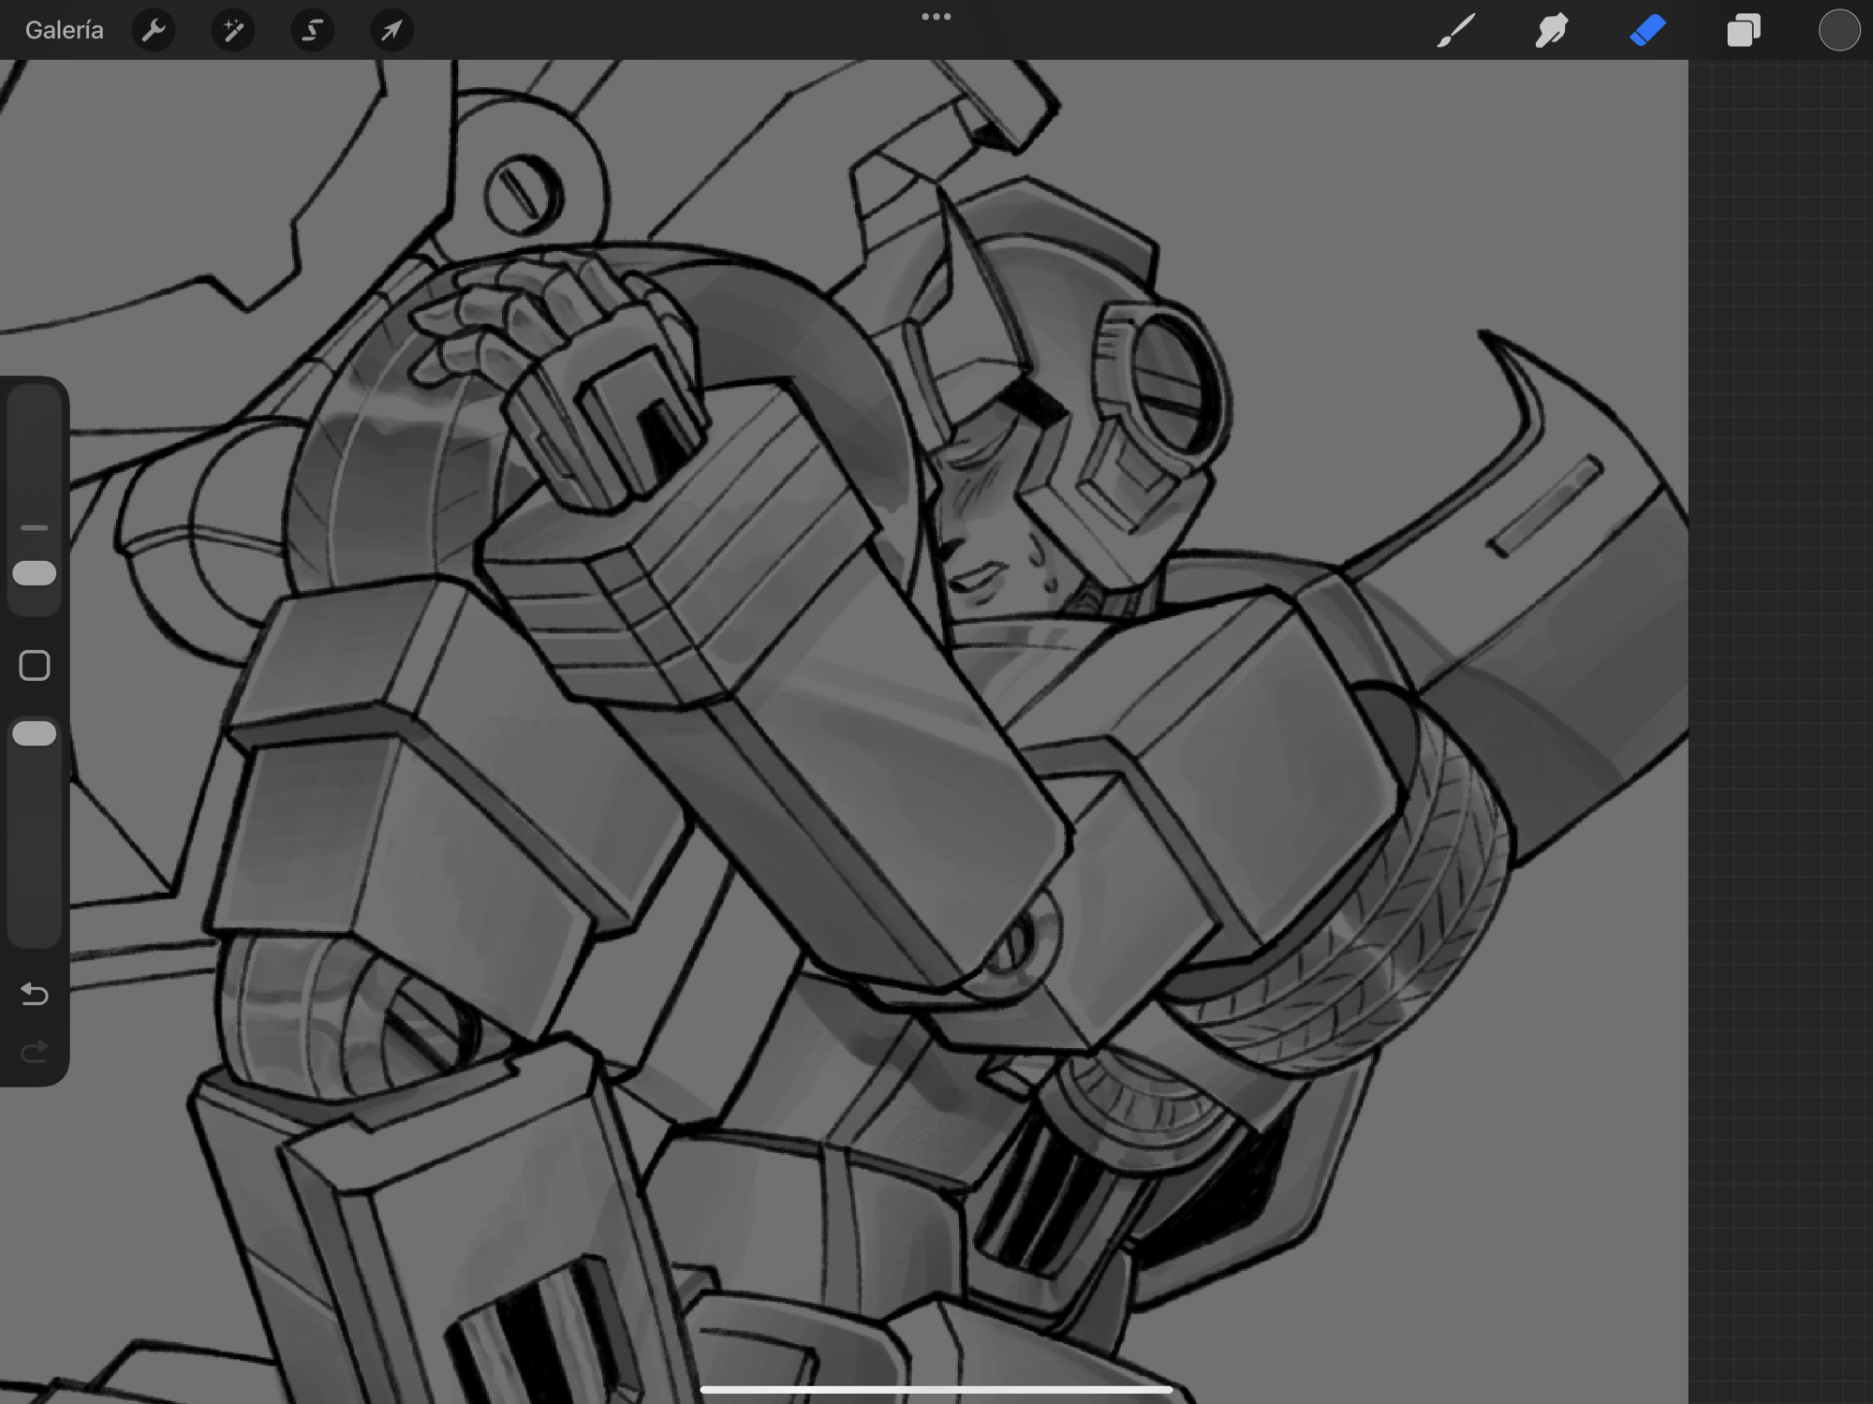Tap the square Modify button on sidebar
The image size is (1873, 1404).
coord(35,666)
